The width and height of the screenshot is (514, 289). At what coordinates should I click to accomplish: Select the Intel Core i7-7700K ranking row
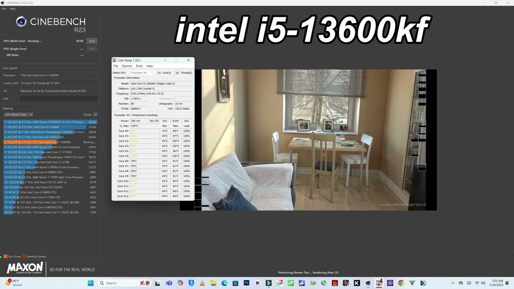pyautogui.click(x=50, y=197)
